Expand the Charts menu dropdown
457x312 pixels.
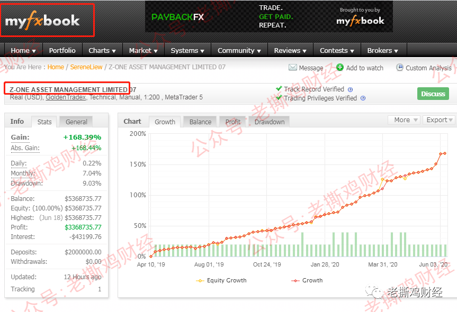tap(102, 50)
